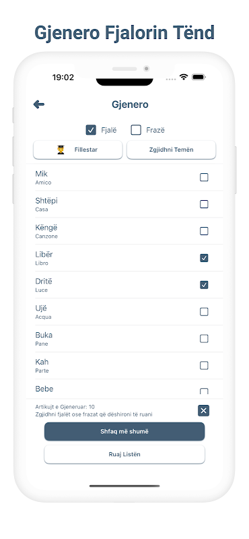The height and width of the screenshot is (539, 249).
Task: Tap the Wi-Fi status icon
Action: (x=184, y=77)
